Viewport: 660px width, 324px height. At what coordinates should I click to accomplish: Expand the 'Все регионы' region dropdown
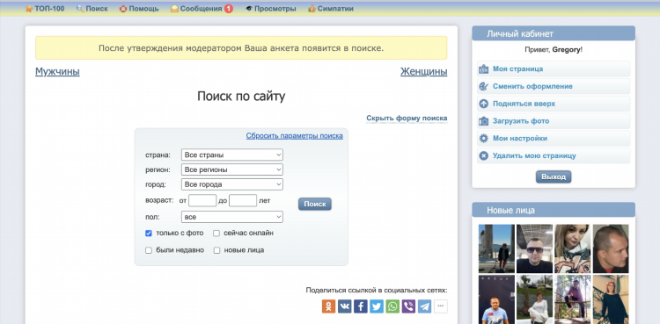(232, 169)
